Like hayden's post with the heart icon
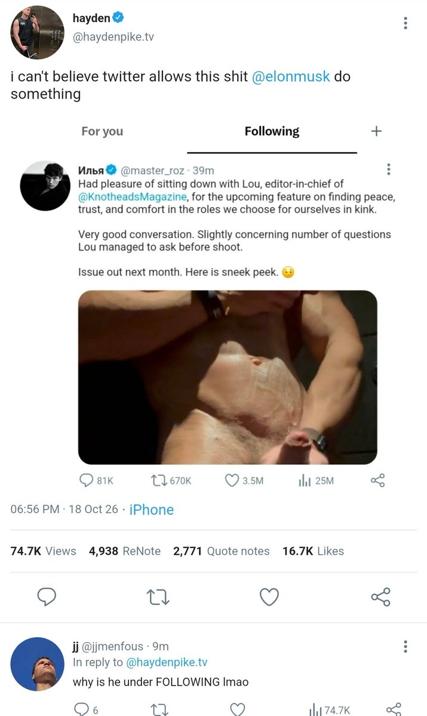The image size is (427, 716). coord(269,596)
